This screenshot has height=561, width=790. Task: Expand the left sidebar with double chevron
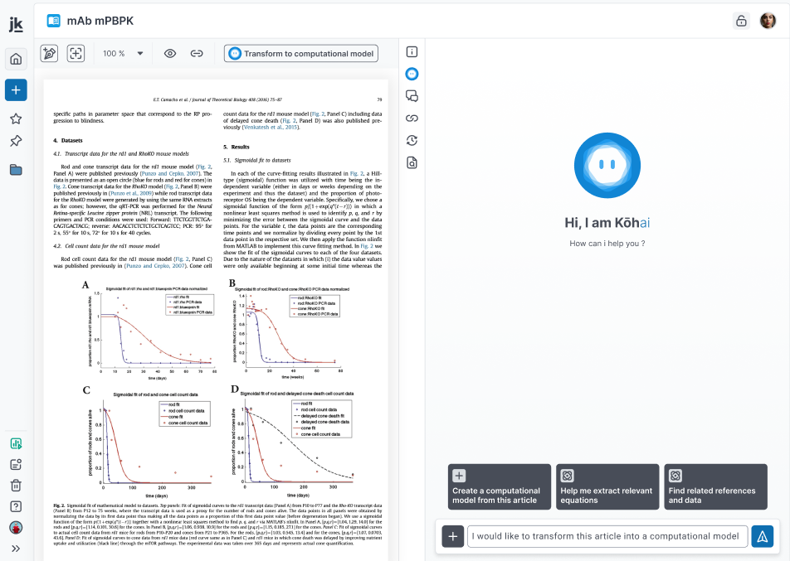tap(16, 548)
